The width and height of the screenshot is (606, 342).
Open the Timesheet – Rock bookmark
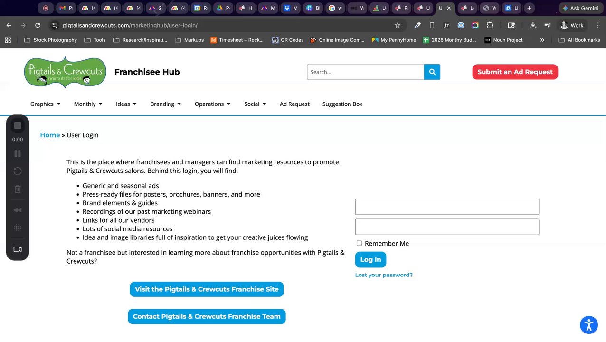click(237, 40)
